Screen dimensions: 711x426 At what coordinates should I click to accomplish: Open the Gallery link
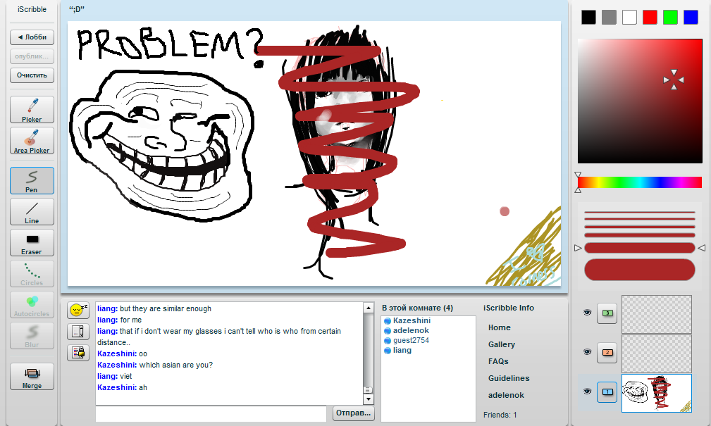pyautogui.click(x=502, y=344)
